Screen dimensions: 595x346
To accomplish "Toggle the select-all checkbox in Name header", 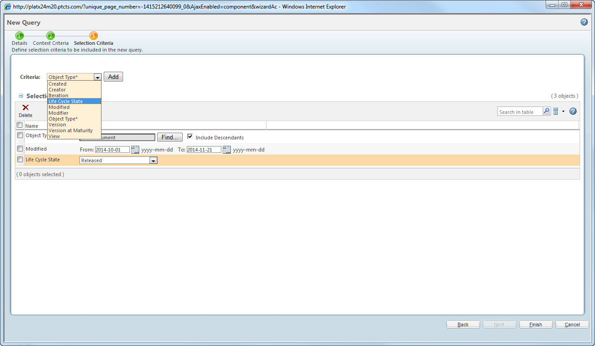I will pyautogui.click(x=19, y=125).
